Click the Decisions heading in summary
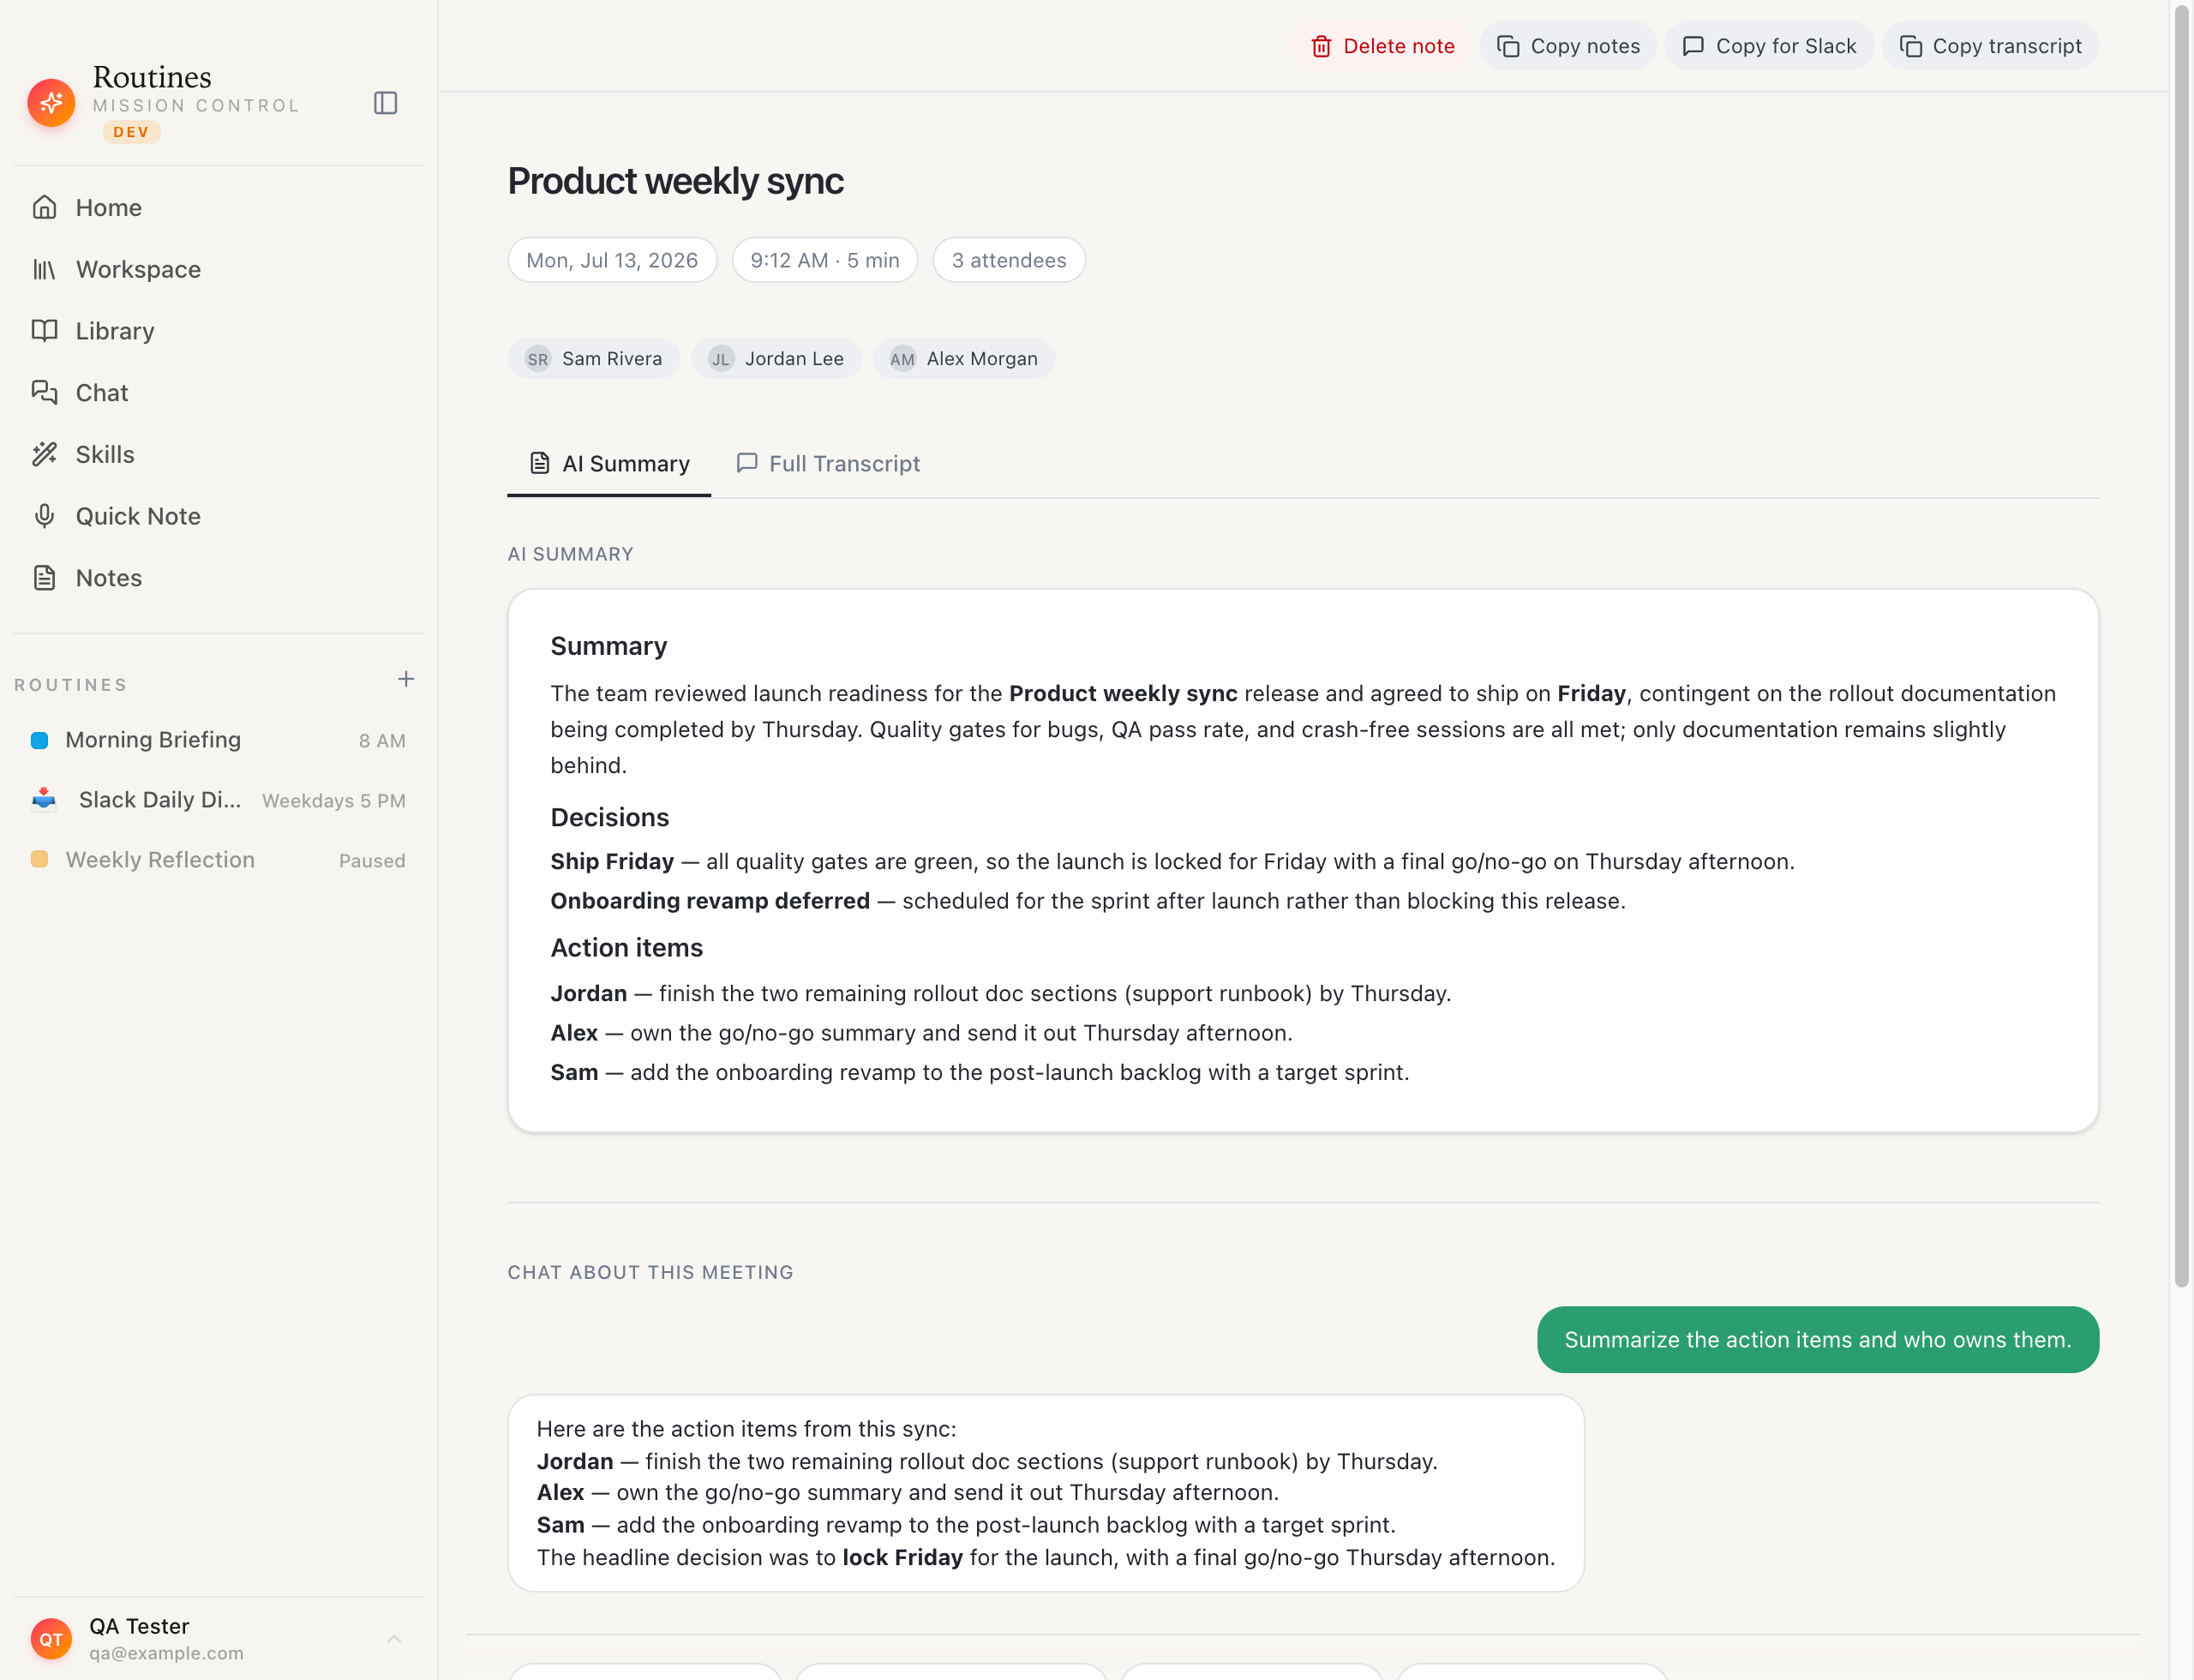Image resolution: width=2194 pixels, height=1680 pixels. [x=610, y=818]
